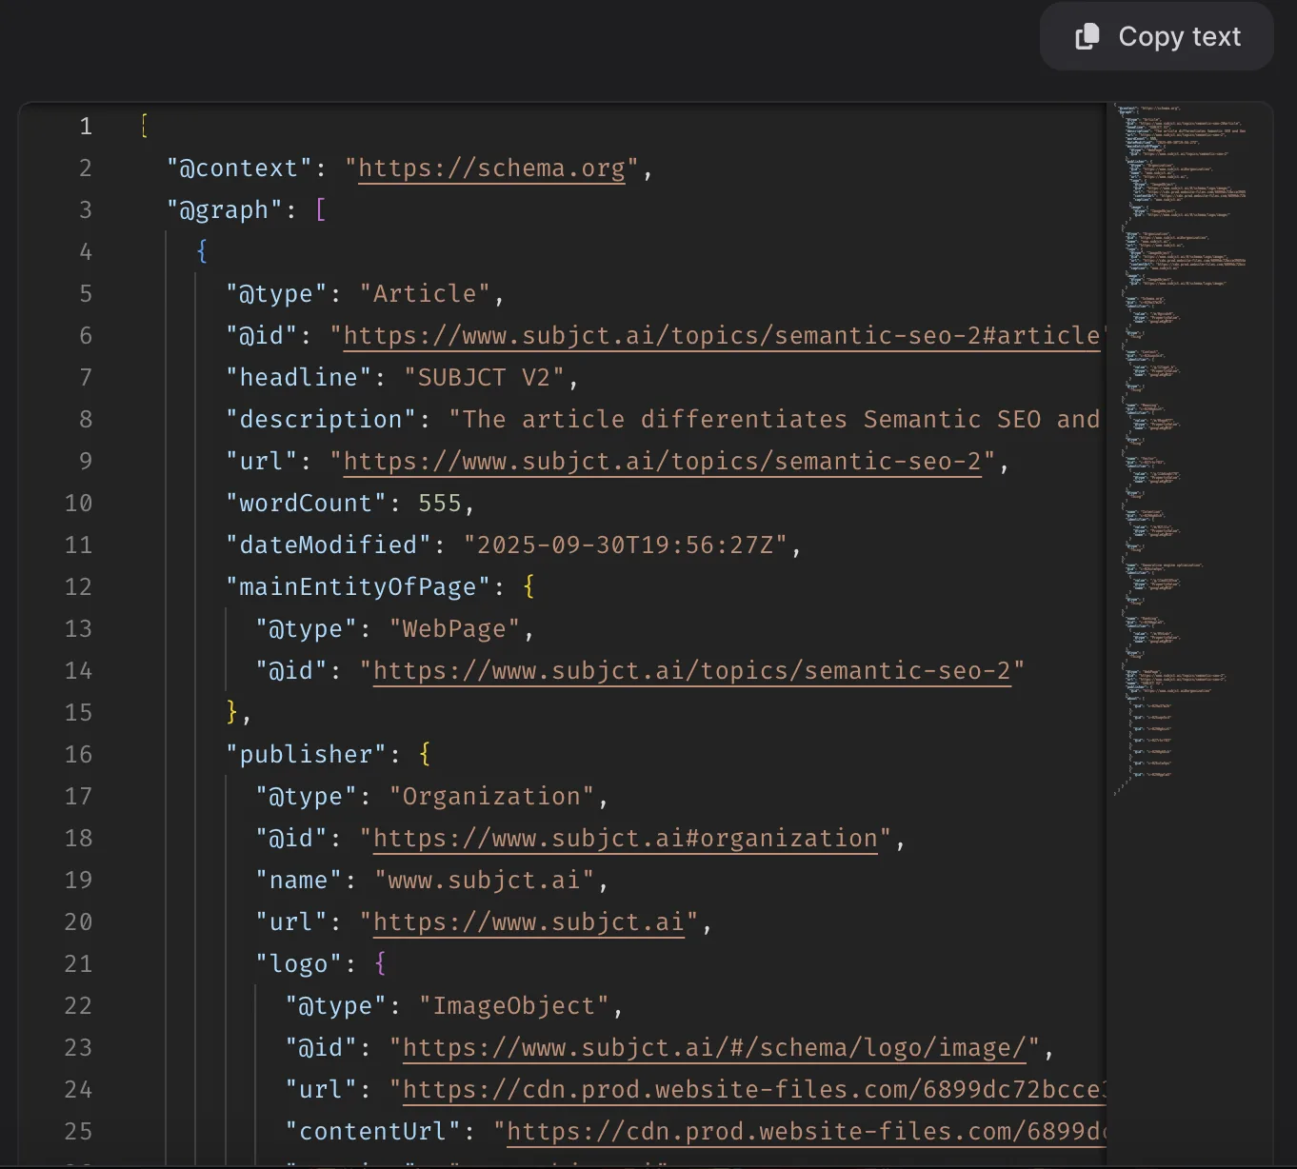
Task: Open the WebPage @id link on line 14
Action: click(x=692, y=671)
